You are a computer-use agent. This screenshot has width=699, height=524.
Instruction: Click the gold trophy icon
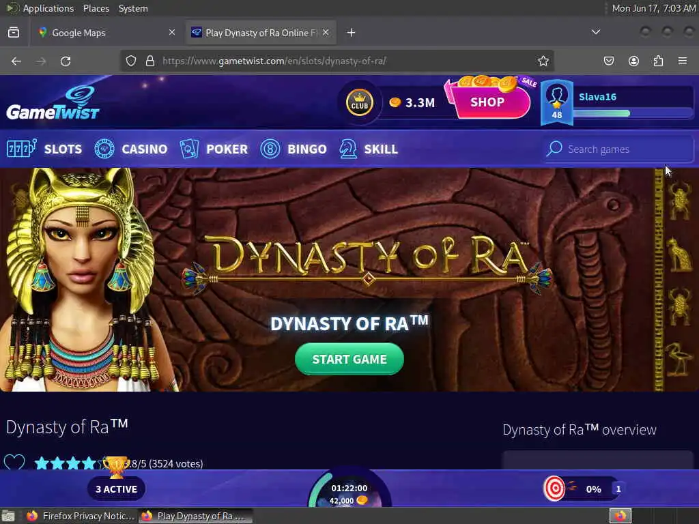tap(116, 467)
